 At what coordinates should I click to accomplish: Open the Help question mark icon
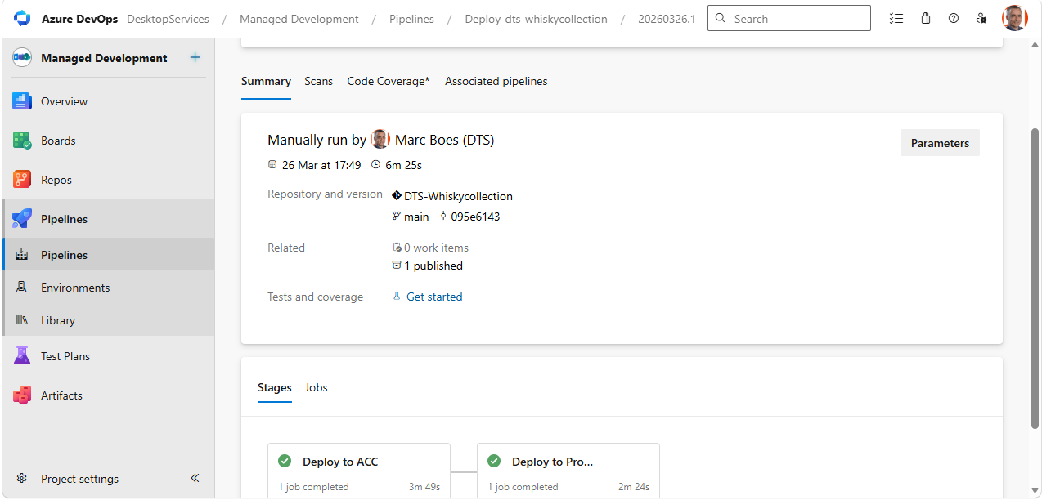point(954,18)
